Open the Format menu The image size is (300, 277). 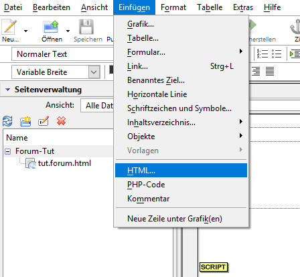173,7
